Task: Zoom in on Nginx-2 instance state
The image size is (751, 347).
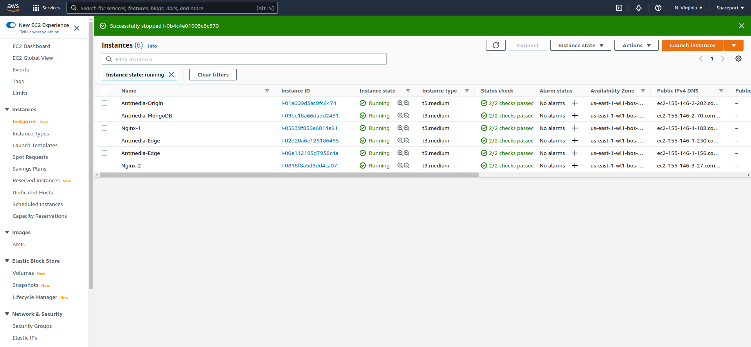Action: [x=400, y=165]
